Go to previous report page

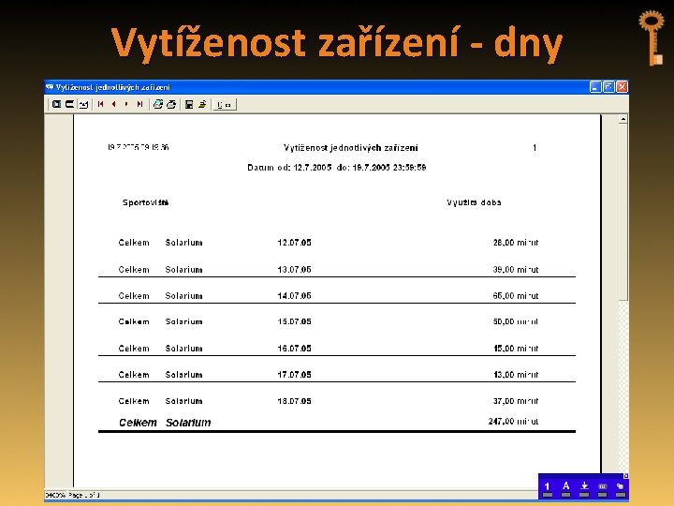(x=113, y=104)
